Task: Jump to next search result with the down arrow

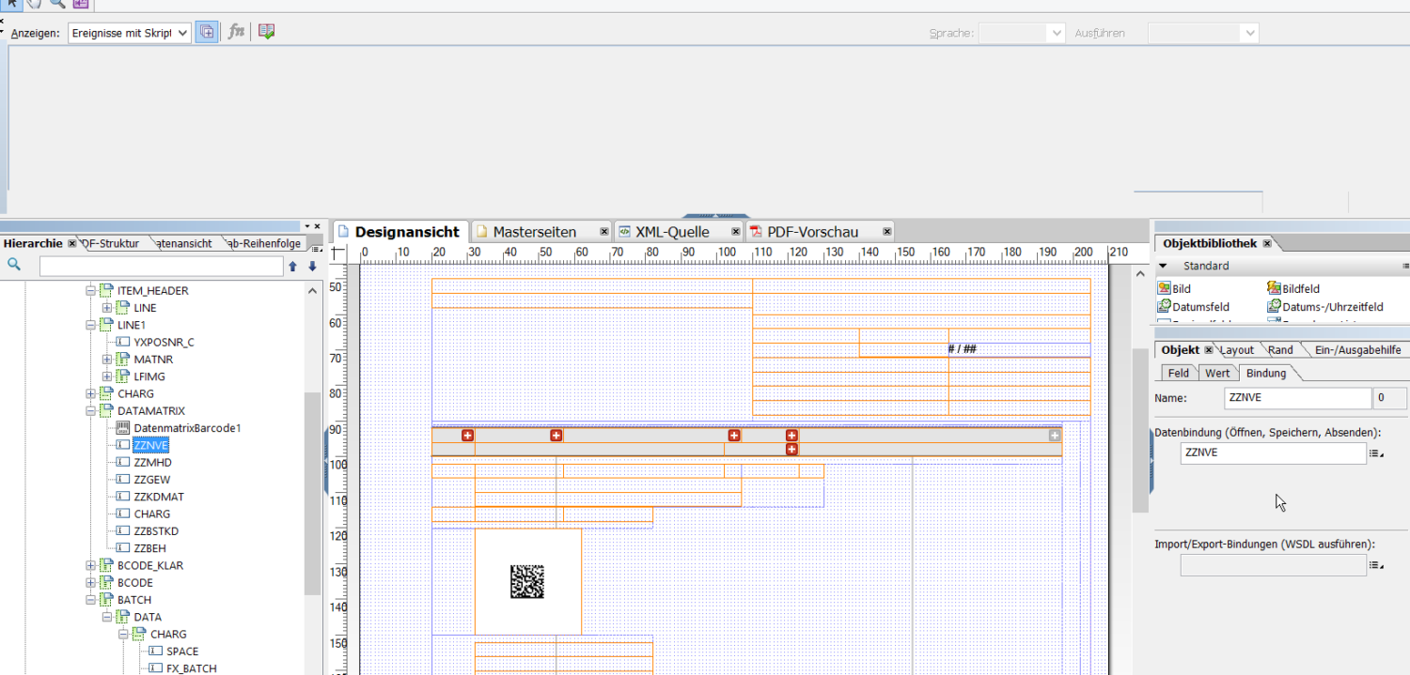Action: point(313,266)
